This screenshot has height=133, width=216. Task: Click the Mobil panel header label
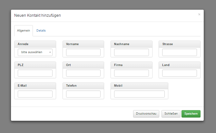click(x=118, y=86)
